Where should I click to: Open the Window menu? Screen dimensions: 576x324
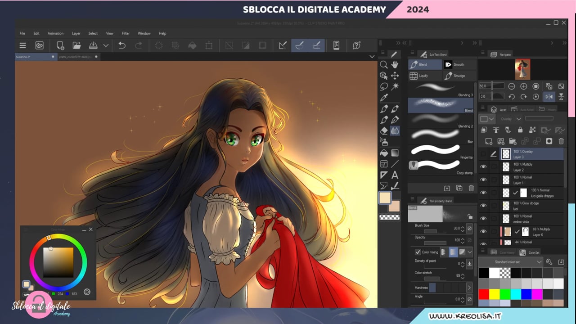[144, 33]
